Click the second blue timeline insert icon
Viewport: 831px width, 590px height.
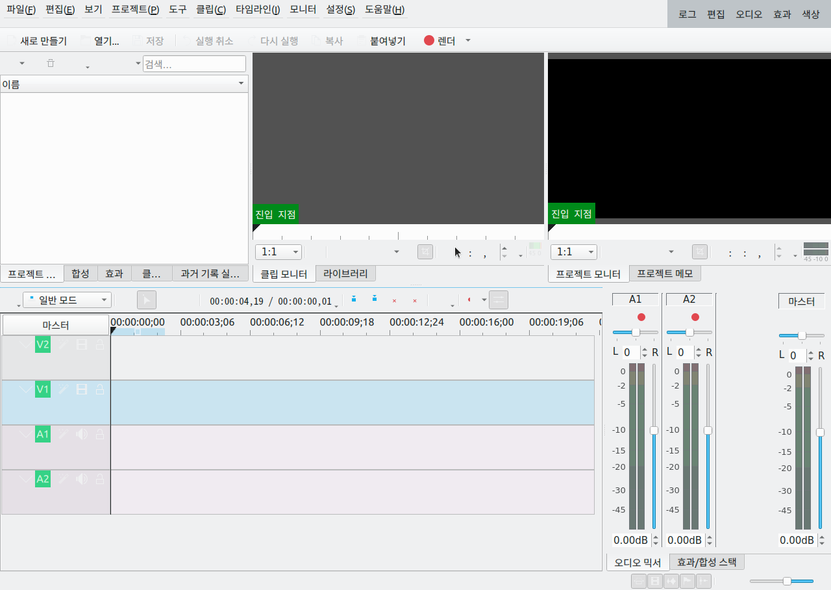(375, 300)
